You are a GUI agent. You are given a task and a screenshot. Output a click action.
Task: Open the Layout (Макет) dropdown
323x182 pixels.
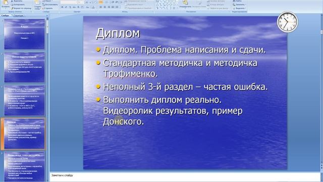click(x=47, y=1)
